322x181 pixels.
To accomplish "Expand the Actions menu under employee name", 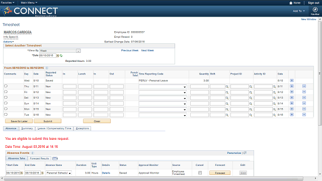I will (x=9, y=42).
